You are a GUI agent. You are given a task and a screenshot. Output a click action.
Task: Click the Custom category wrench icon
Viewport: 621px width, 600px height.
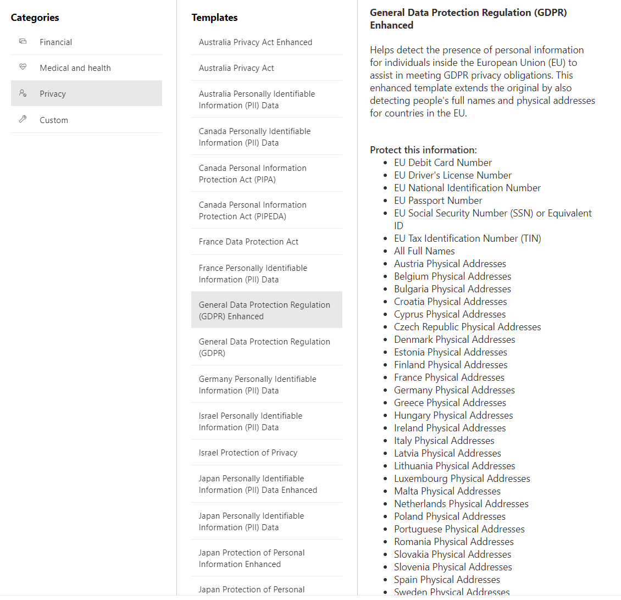pos(23,119)
